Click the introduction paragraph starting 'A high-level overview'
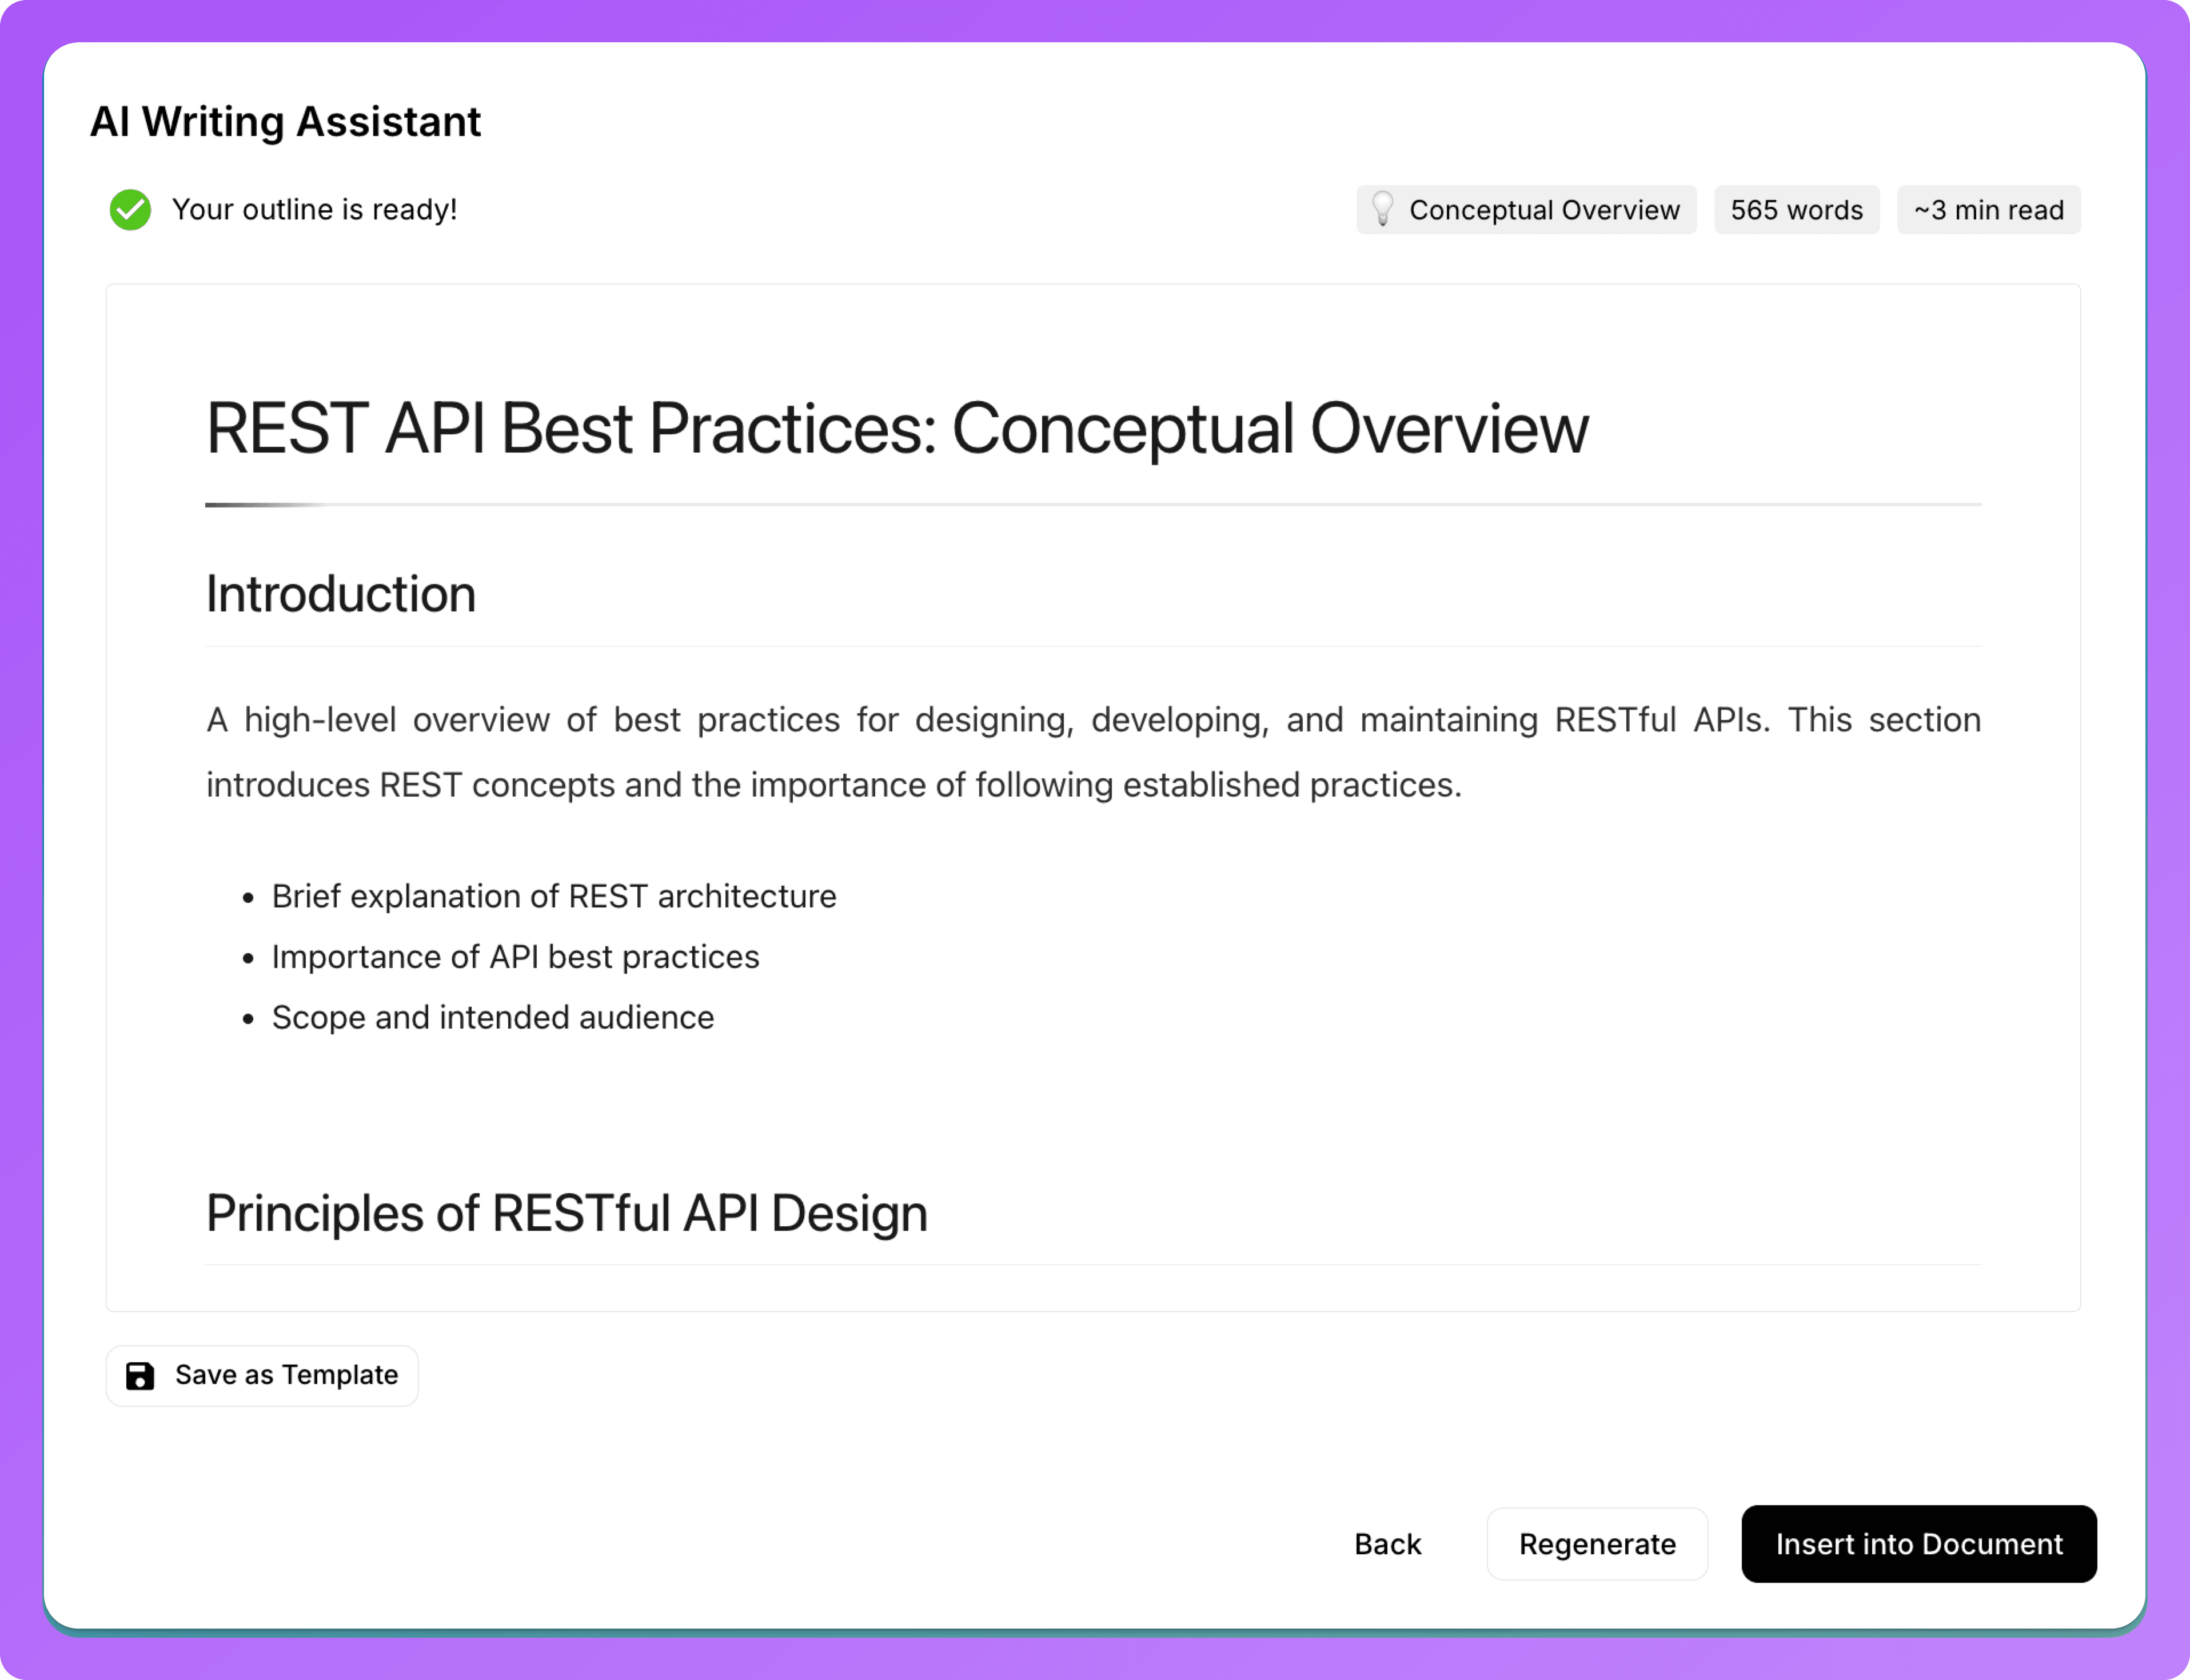Screen dimensions: 2190x1680 click(x=1092, y=752)
